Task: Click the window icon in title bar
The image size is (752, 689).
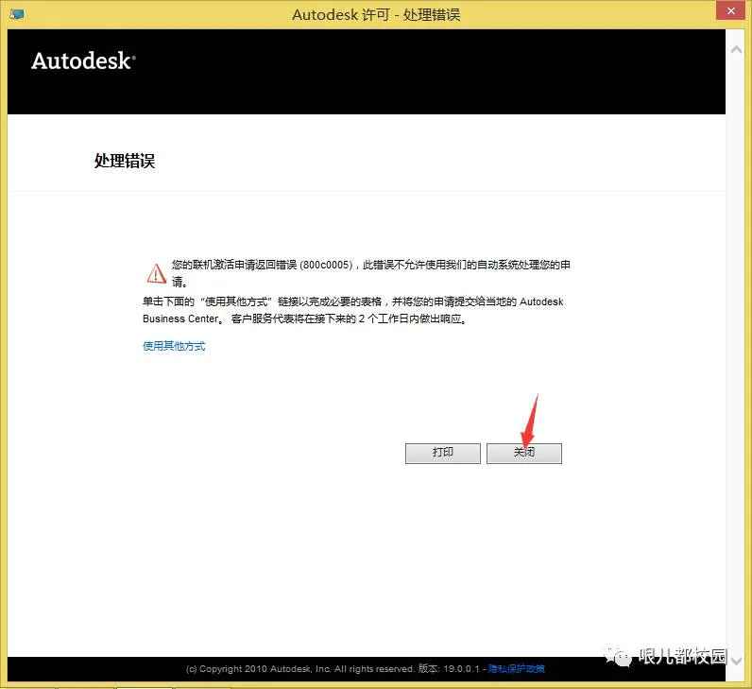Action: (17, 14)
